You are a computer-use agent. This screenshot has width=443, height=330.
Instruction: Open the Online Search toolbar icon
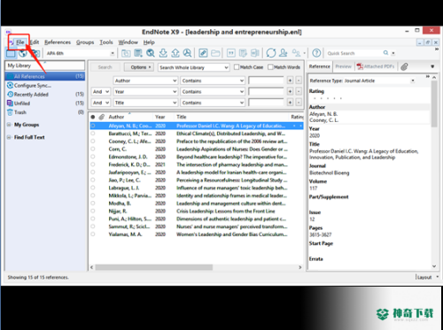pos(151,53)
